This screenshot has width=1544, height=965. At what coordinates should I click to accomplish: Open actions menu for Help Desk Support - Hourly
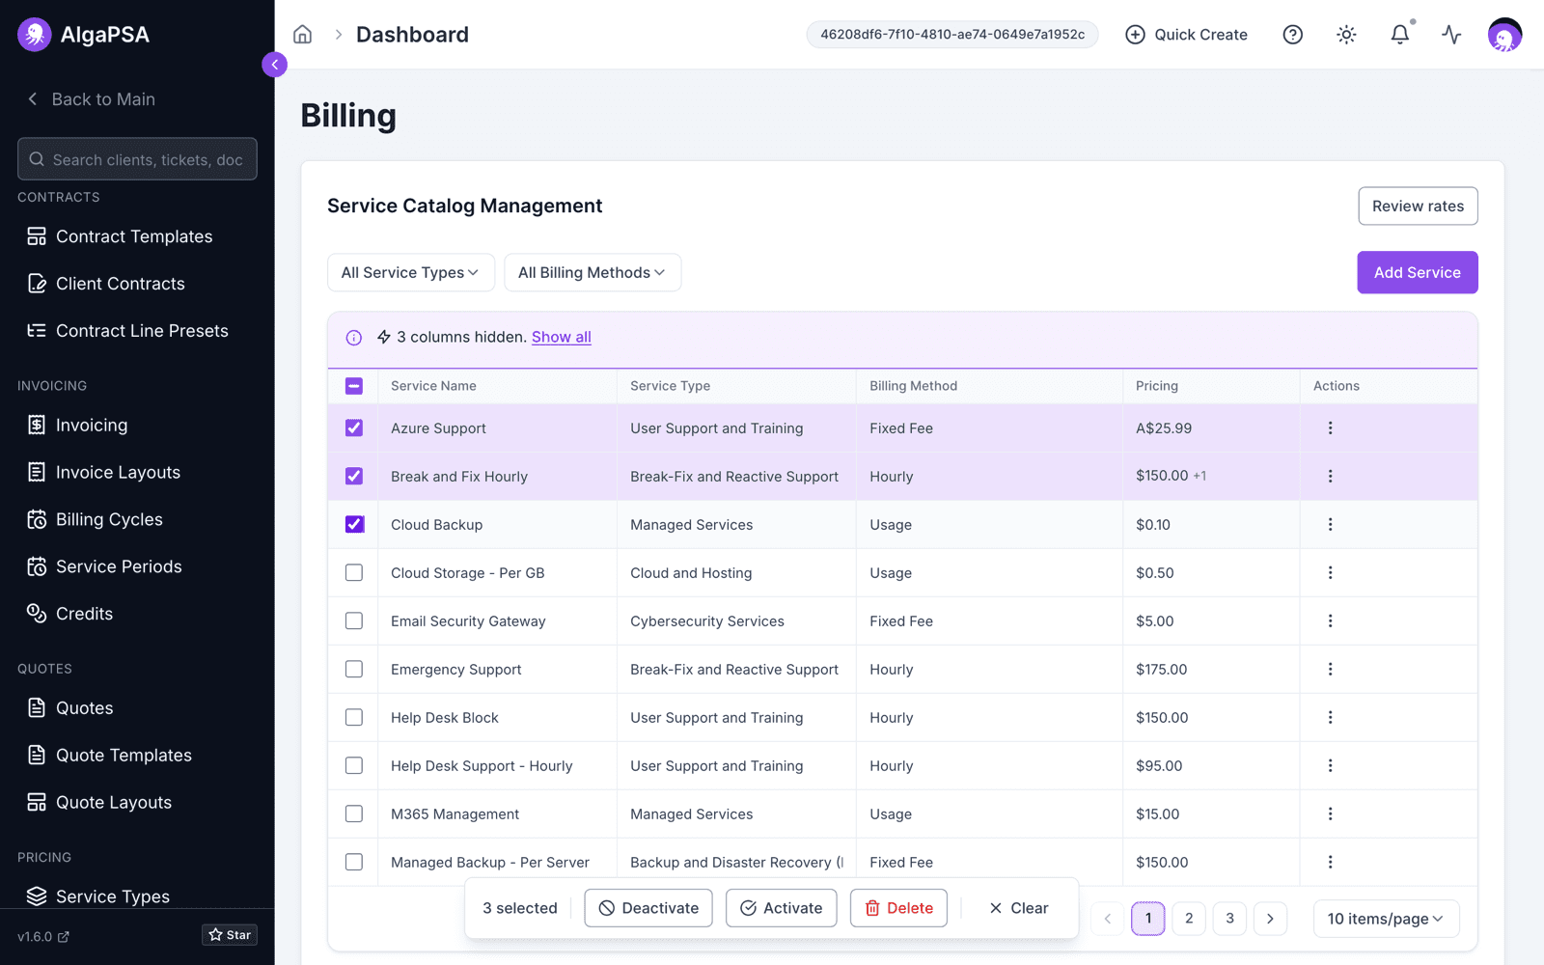(x=1330, y=766)
